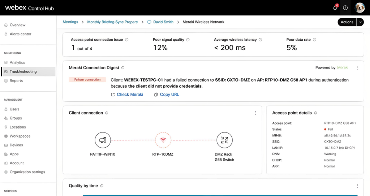Click the 5% poor data rate value
The height and width of the screenshot is (196, 370).
(292, 48)
